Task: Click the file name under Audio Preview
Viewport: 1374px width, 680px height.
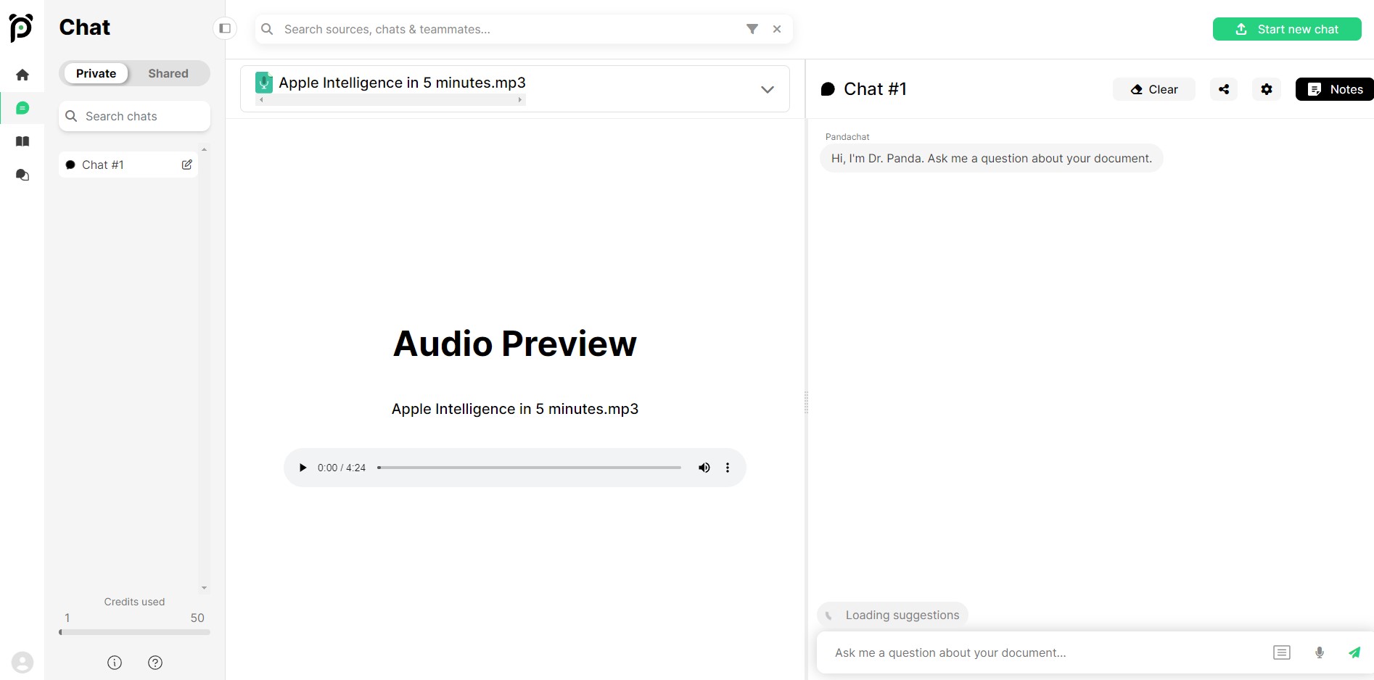Action: pyautogui.click(x=515, y=409)
